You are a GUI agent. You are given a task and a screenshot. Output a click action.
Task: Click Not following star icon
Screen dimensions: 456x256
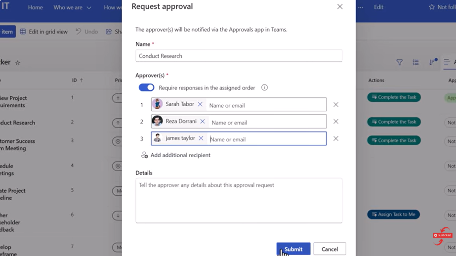[x=432, y=7]
